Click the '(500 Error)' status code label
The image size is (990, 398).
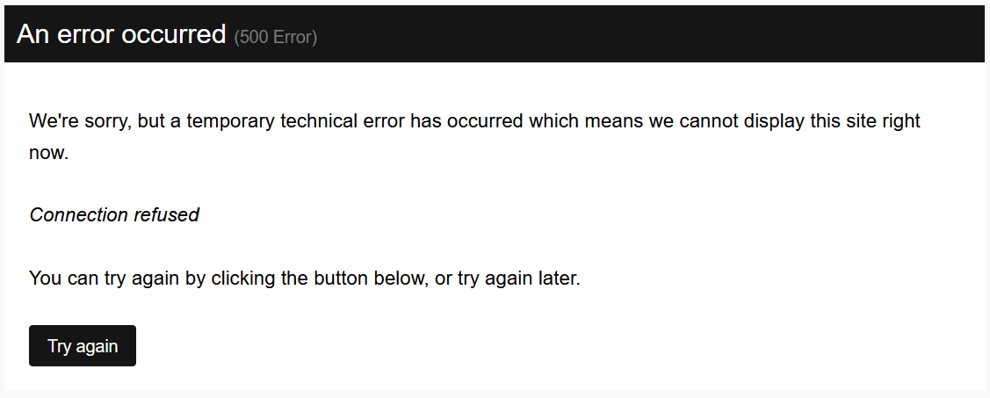point(276,37)
